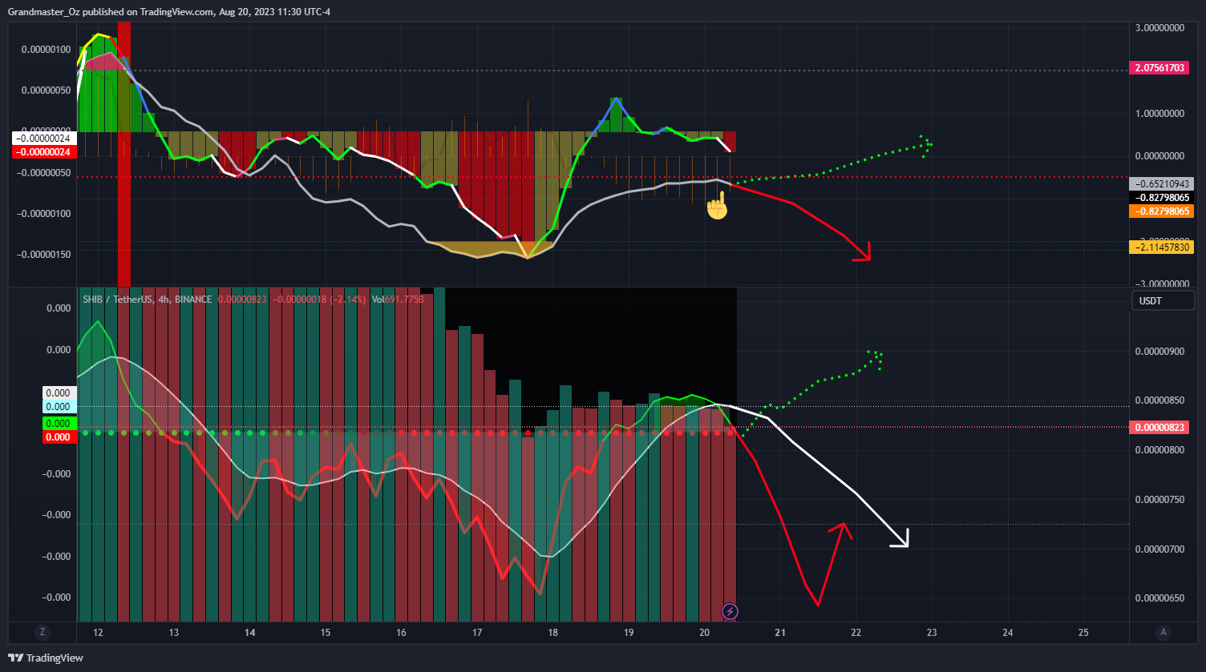
Task: Click the cyan 0.000 axis tag
Action: point(59,407)
